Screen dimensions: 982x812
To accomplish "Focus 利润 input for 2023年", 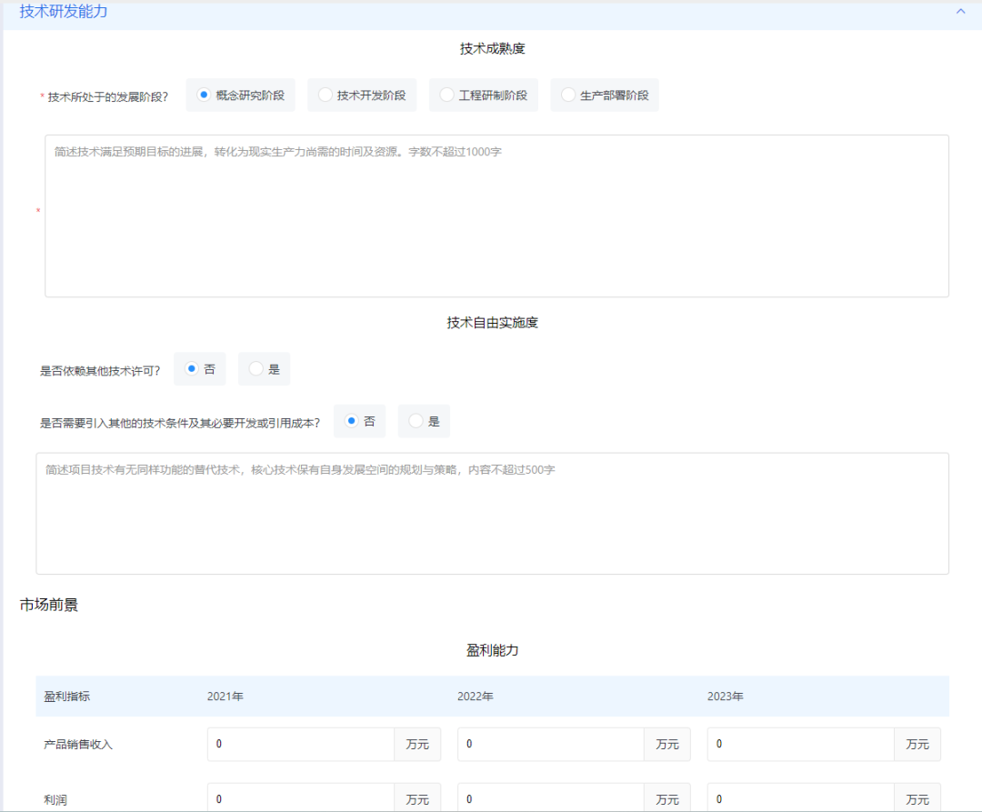I will pyautogui.click(x=800, y=798).
